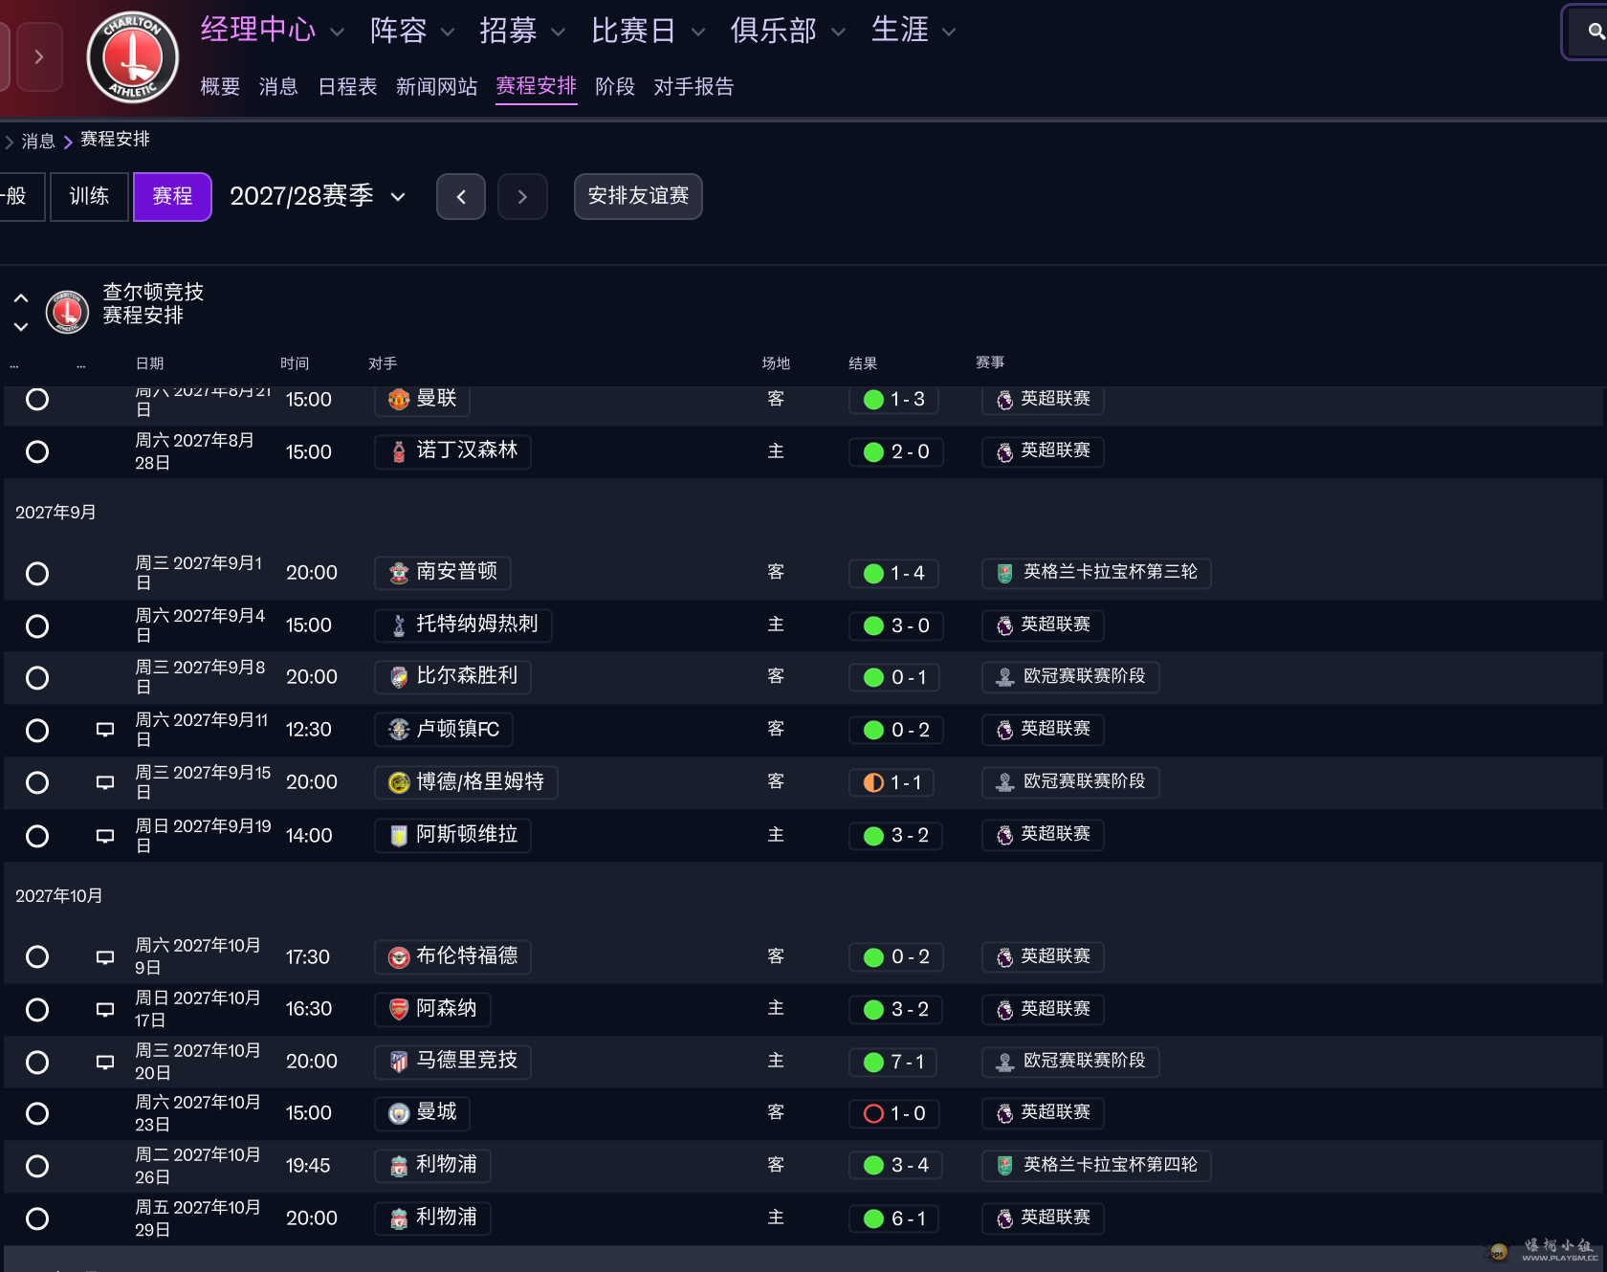Open the TV broadcast icon for Aston Villa match
Viewport: 1607px width, 1272px height.
click(105, 836)
